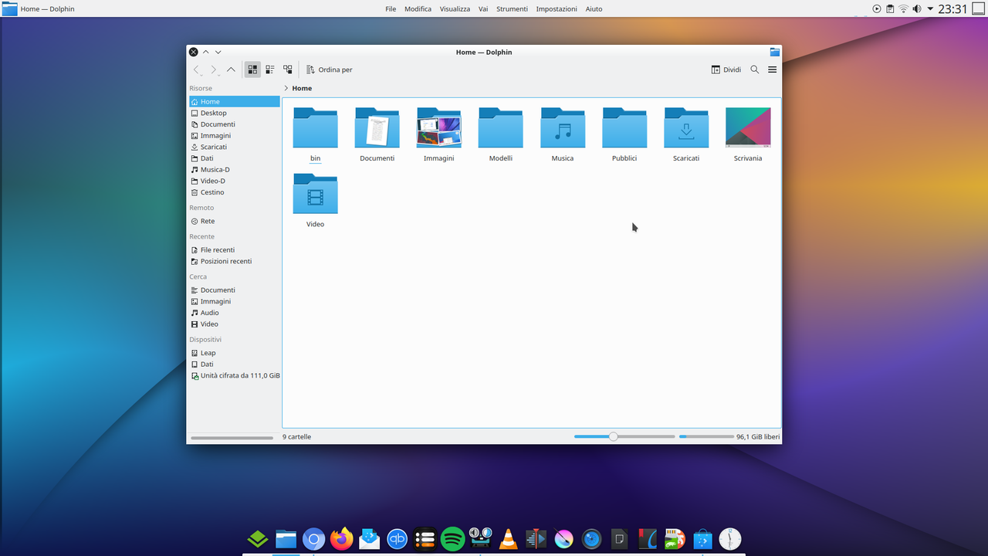Click the free space bar indicator

point(706,436)
